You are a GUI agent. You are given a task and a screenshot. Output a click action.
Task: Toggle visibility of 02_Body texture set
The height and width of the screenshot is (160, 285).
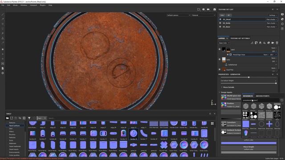click(220, 23)
